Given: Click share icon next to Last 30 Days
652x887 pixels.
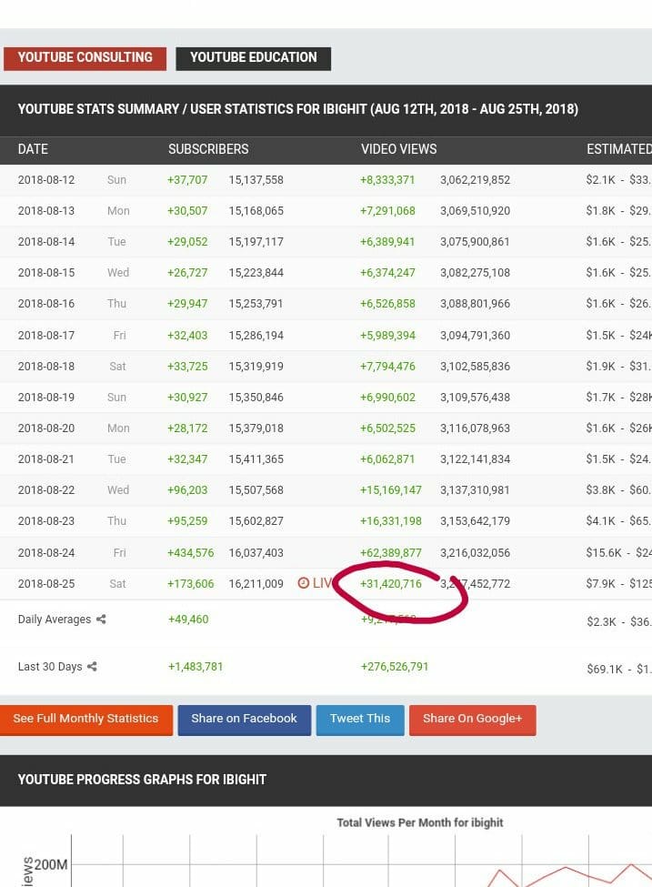Looking at the screenshot, I should click(x=92, y=667).
